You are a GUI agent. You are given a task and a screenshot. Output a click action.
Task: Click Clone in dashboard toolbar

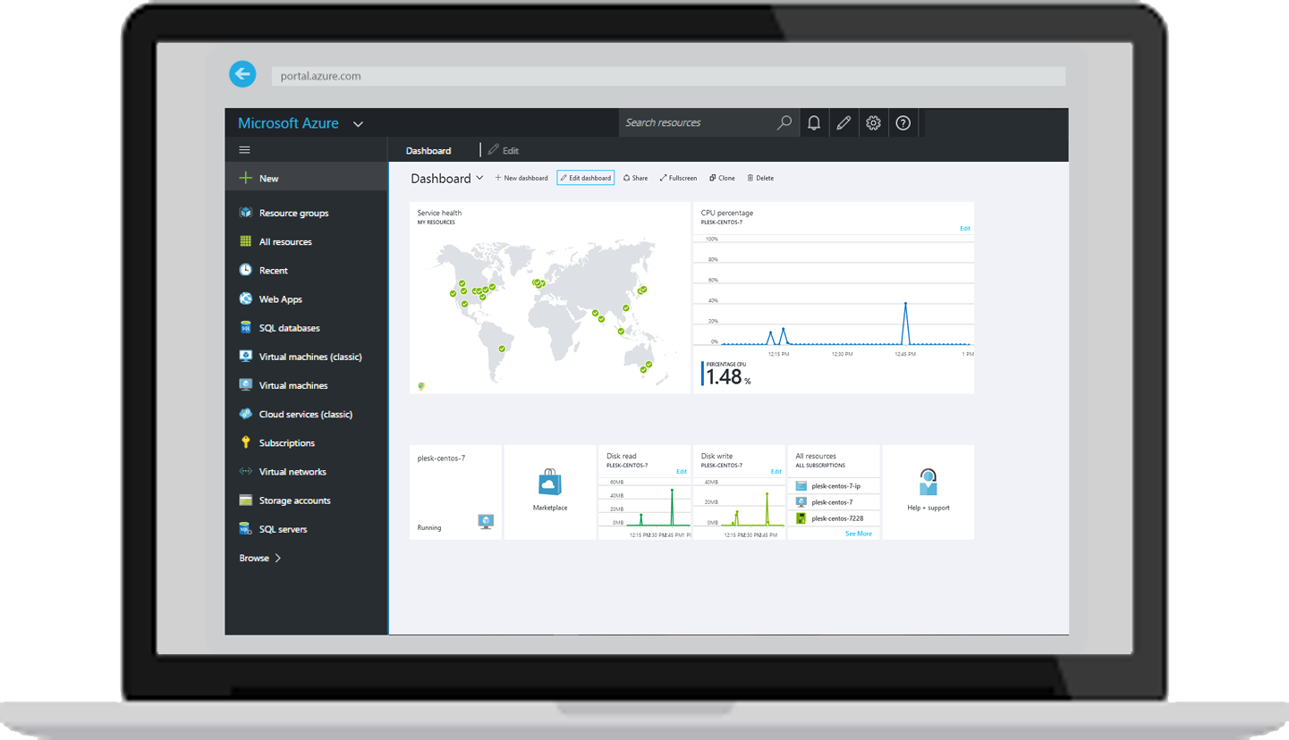[722, 178]
